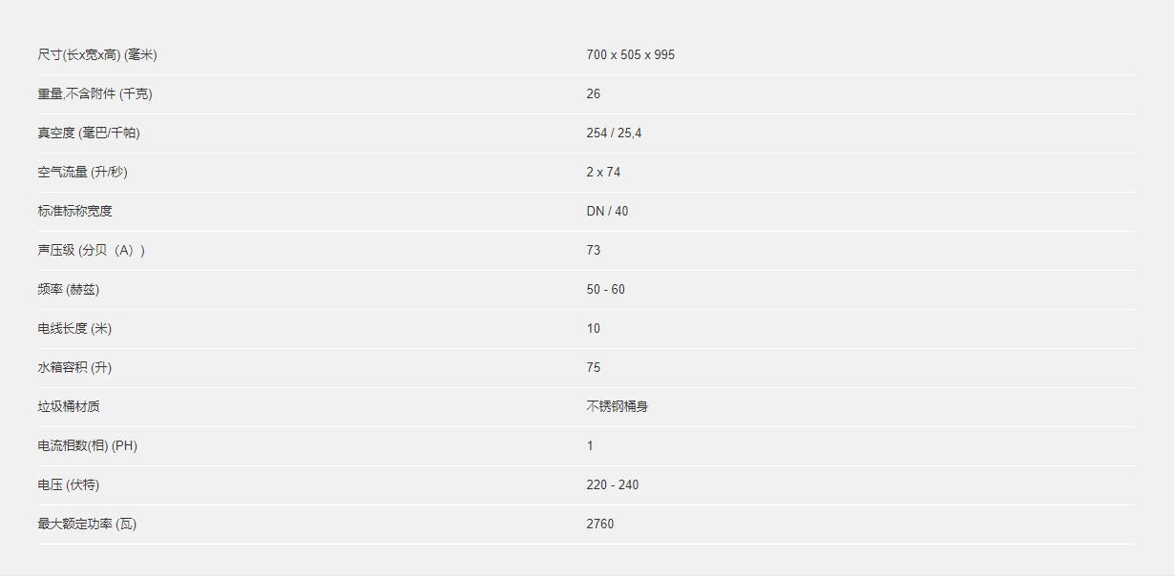1175x576 pixels.
Task: Select the weight value 26
Action: (x=594, y=93)
